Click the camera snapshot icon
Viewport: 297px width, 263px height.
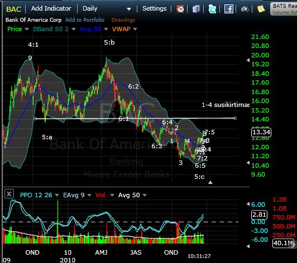pos(245,9)
